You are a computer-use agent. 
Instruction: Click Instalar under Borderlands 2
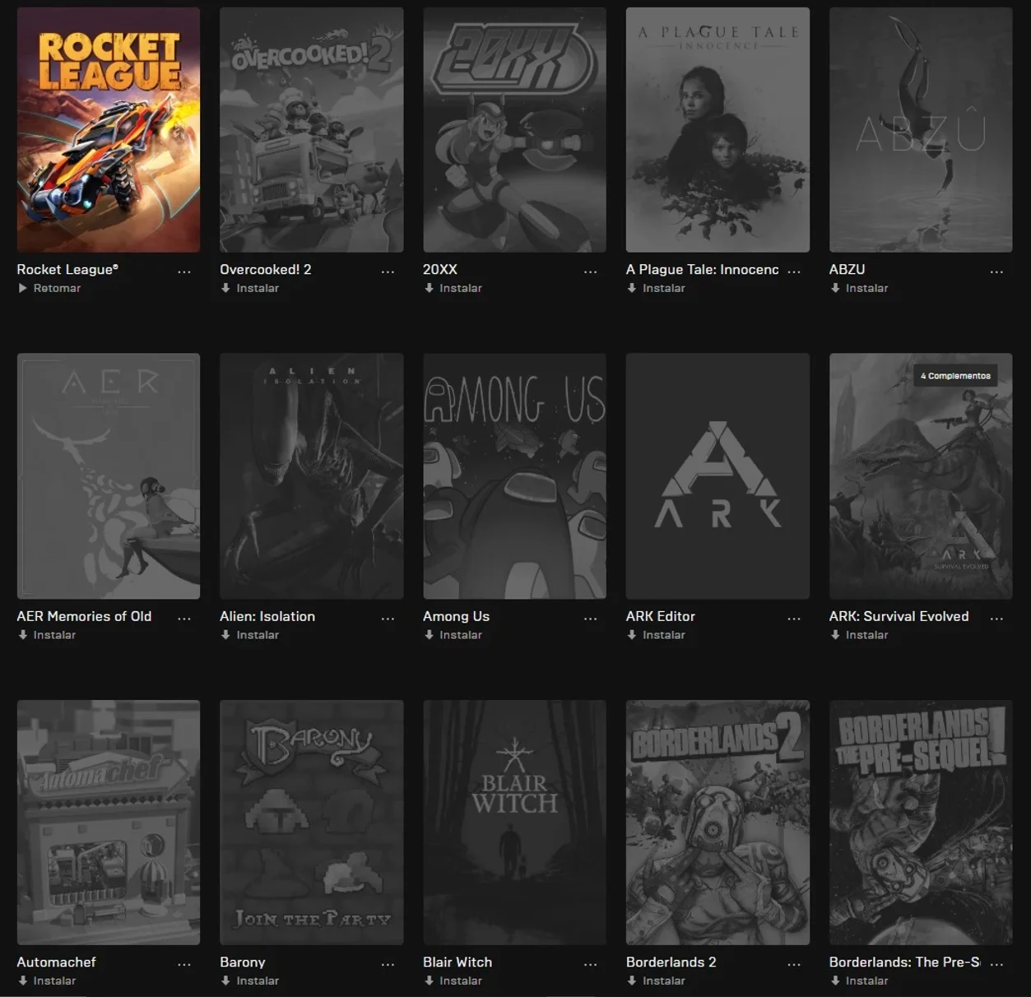[x=657, y=981]
